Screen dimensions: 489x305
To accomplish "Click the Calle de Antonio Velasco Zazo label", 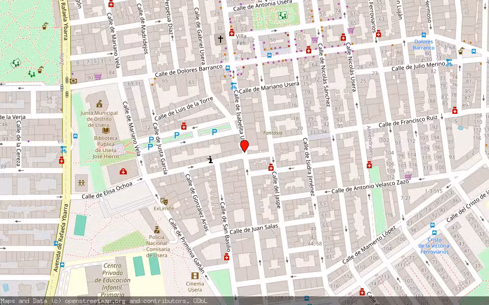I will click(x=370, y=187).
